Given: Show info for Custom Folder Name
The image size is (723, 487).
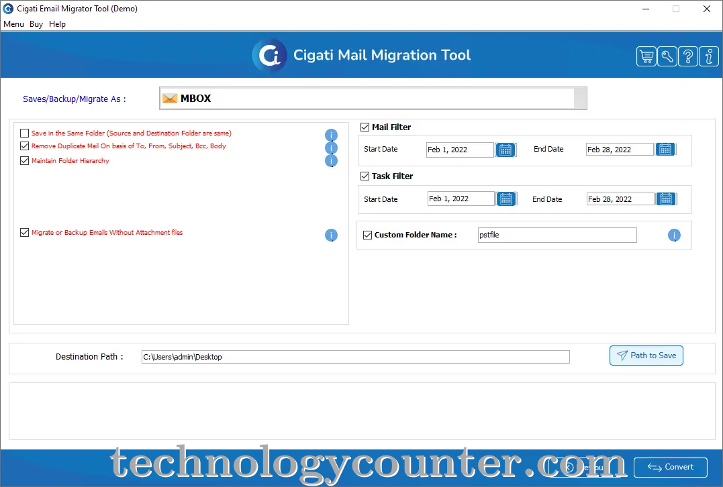Looking at the screenshot, I should tap(674, 235).
